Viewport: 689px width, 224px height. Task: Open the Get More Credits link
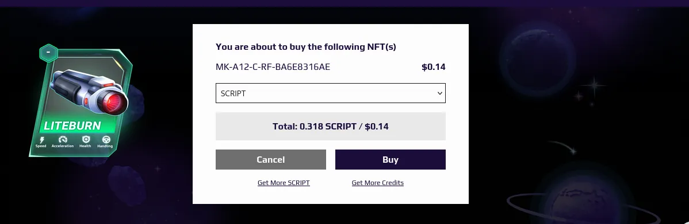(377, 183)
